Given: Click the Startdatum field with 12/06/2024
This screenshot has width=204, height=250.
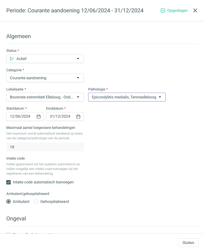Looking at the screenshot, I should point(25,117).
